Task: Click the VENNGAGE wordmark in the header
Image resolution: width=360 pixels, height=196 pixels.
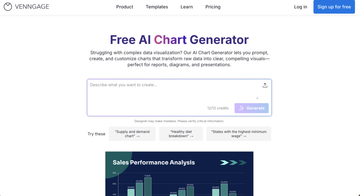Action: [32, 7]
